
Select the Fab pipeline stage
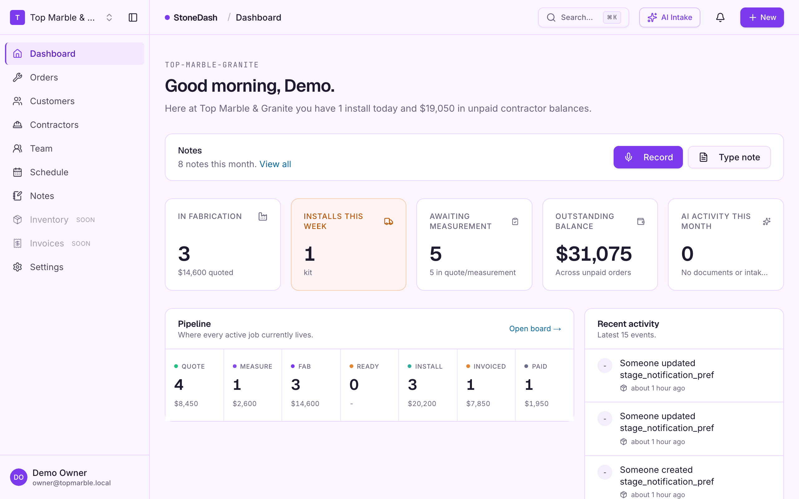[x=311, y=385]
